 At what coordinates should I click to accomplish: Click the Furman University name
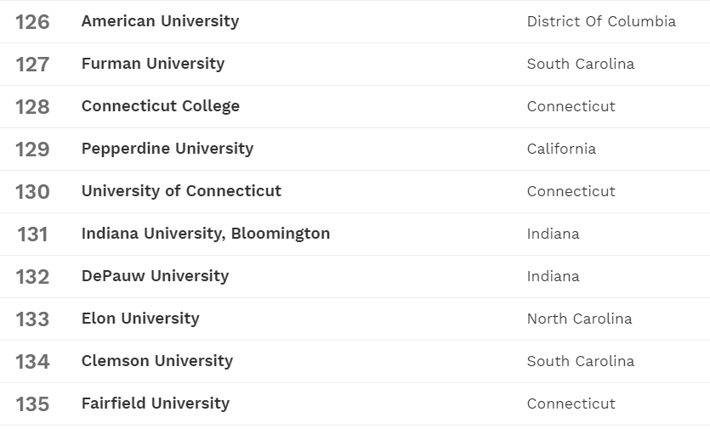(153, 64)
